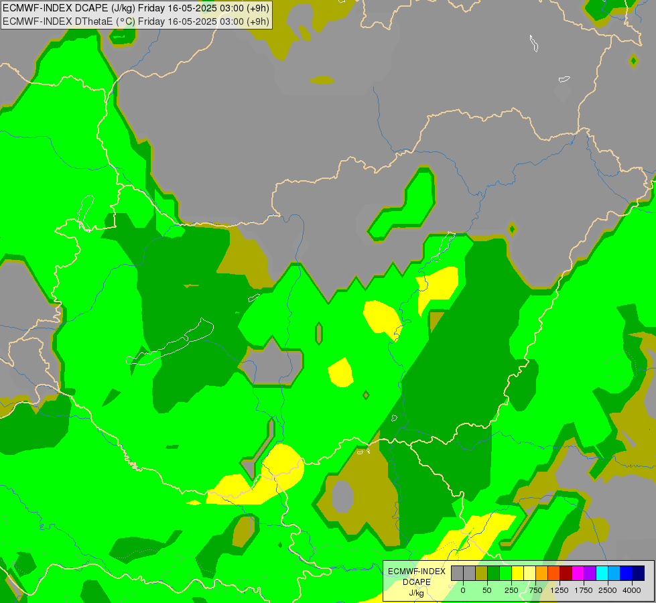Select the saturated yellow legend swatch
The image size is (656, 603).
pyautogui.click(x=517, y=573)
